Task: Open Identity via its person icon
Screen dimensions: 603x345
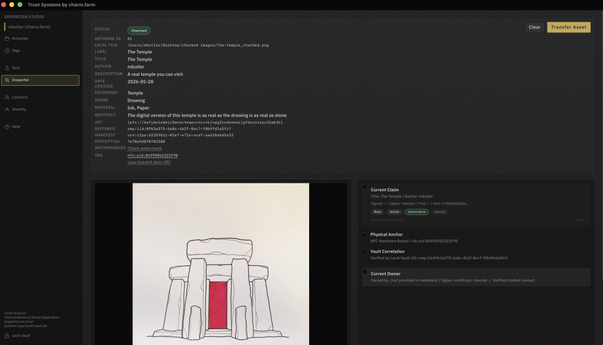Action: [7, 109]
